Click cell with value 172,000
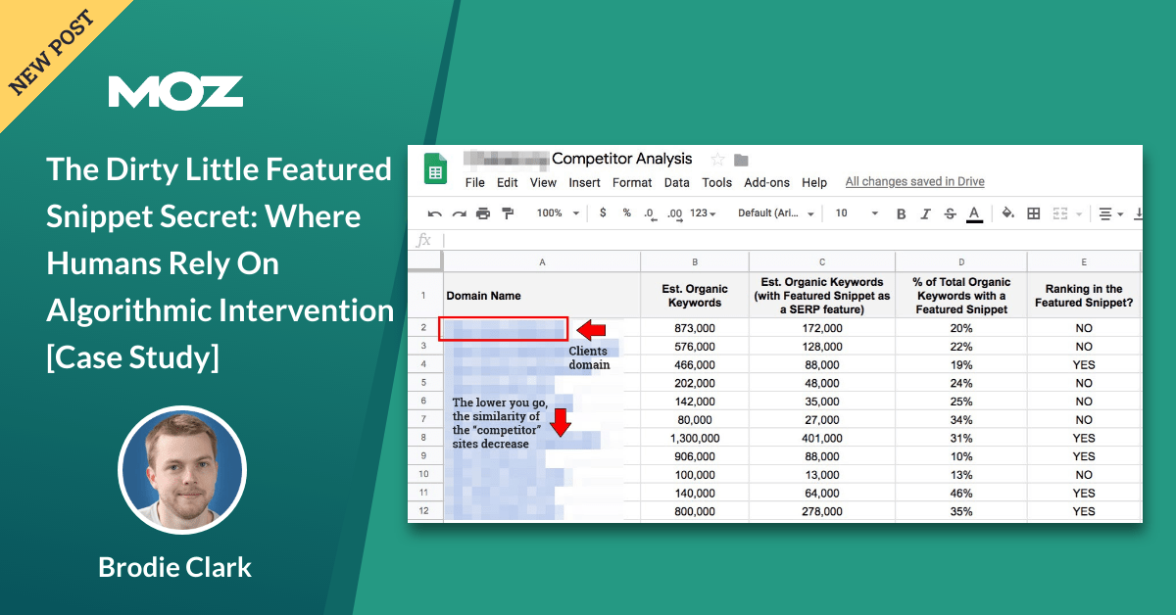This screenshot has height=615, width=1176. (822, 328)
